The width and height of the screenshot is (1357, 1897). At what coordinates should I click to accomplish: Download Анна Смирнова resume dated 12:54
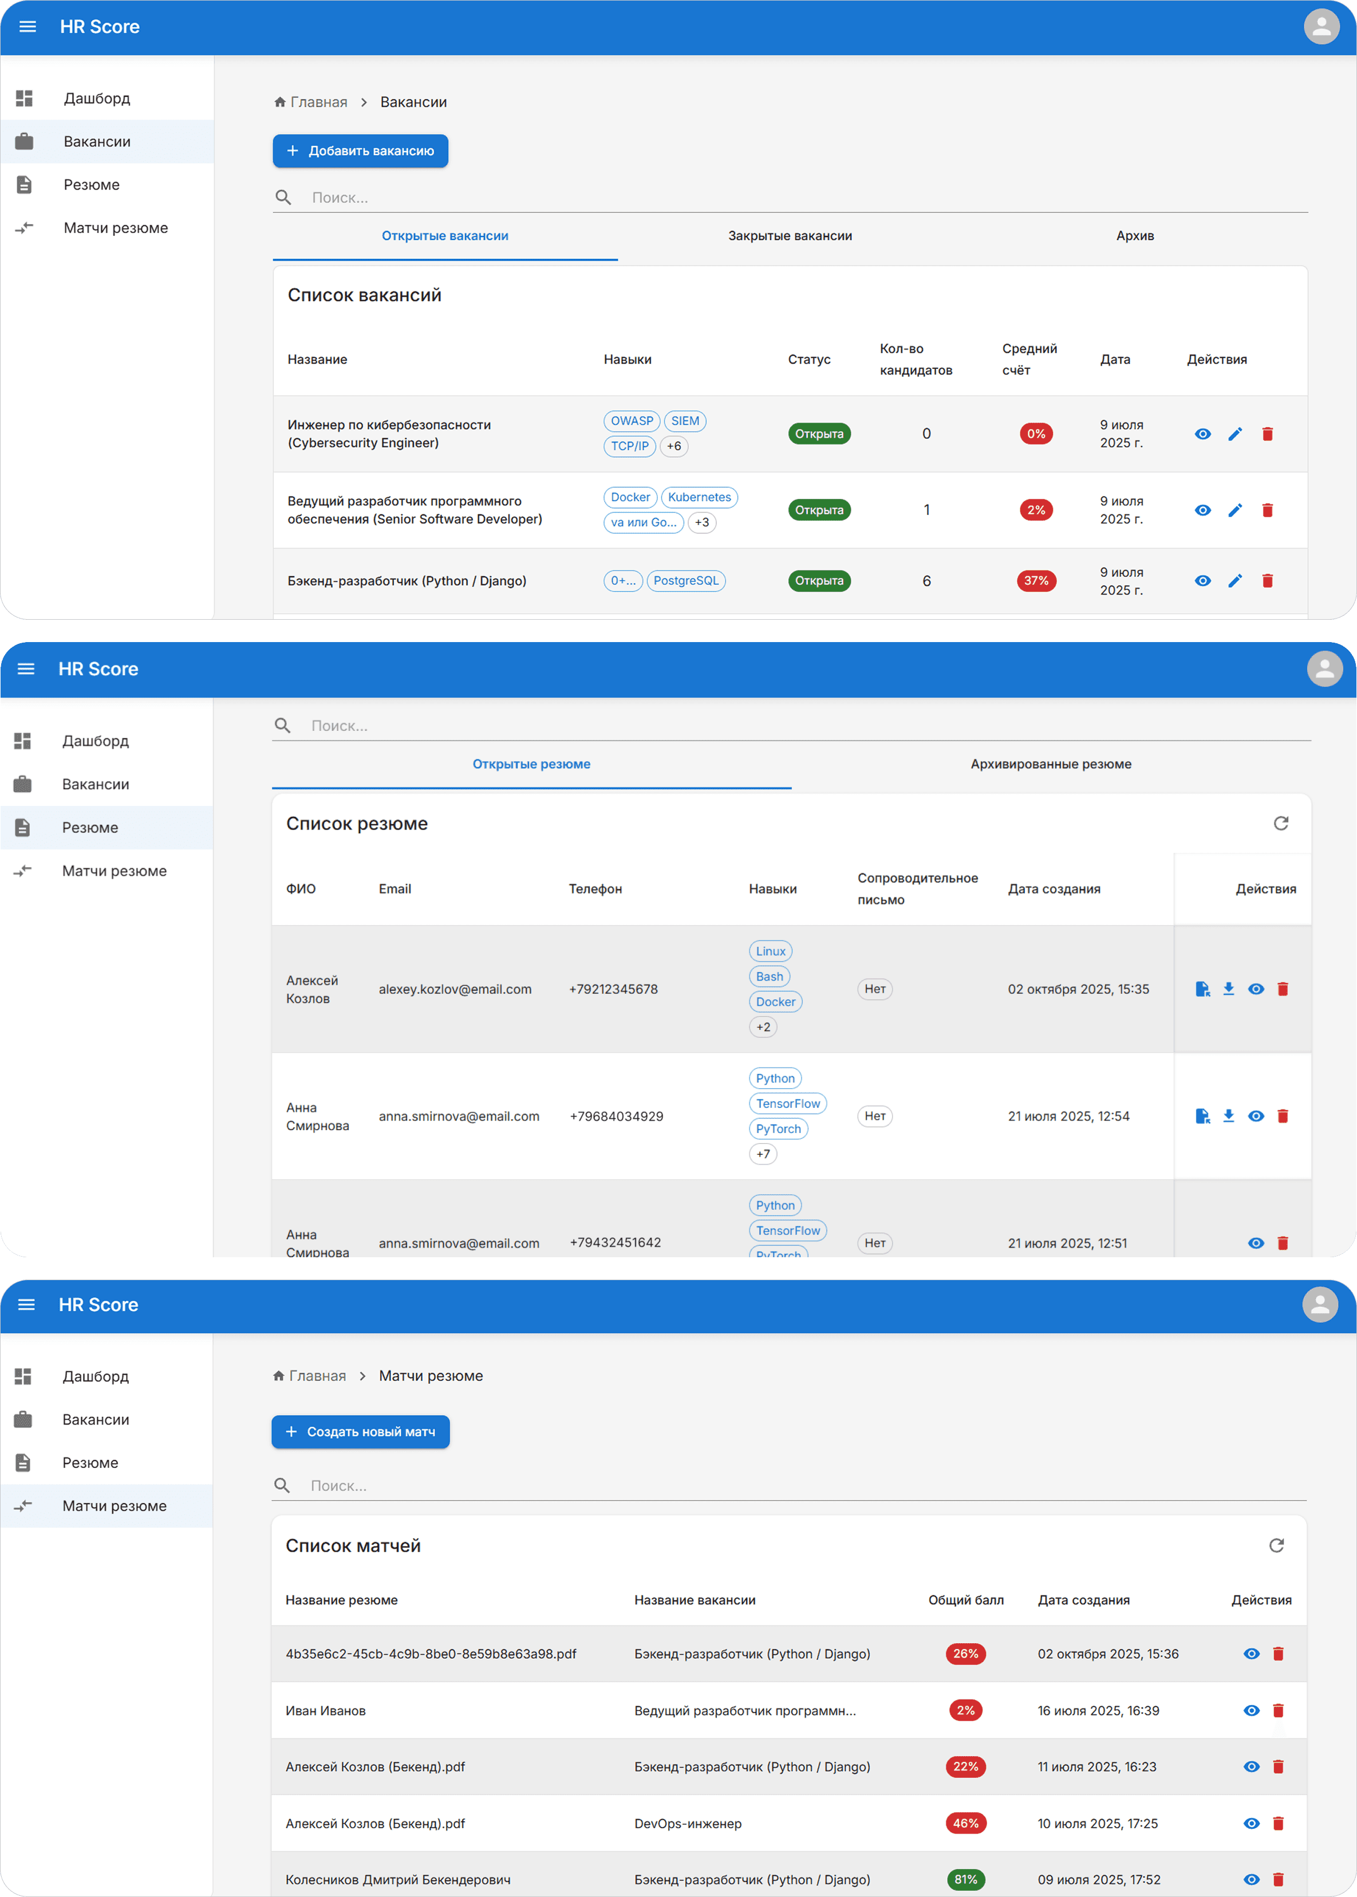1228,1116
